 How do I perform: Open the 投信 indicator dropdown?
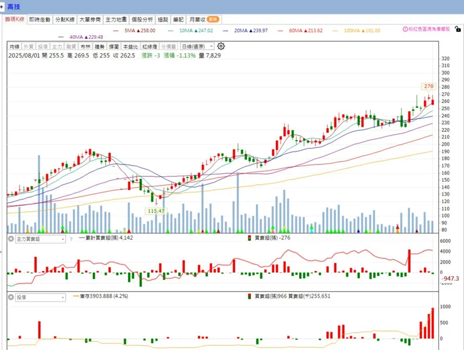click(x=41, y=297)
